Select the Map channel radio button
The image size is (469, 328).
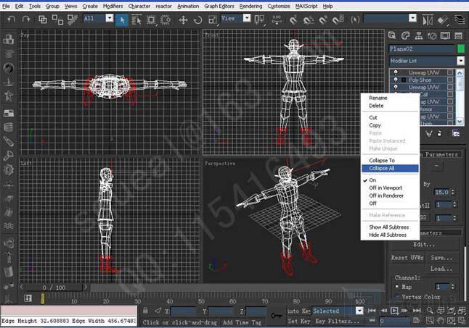pyautogui.click(x=397, y=287)
